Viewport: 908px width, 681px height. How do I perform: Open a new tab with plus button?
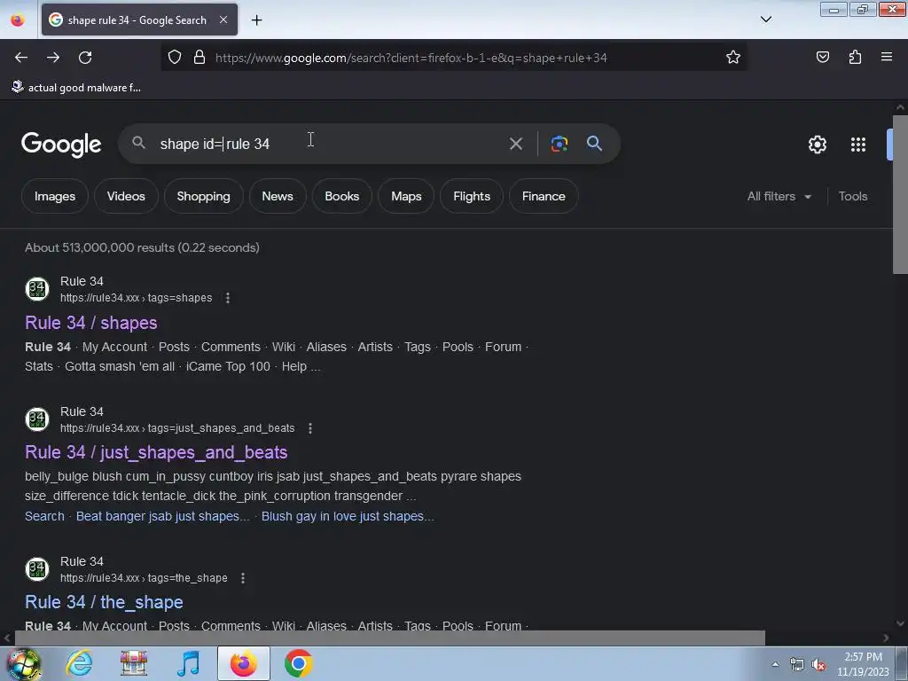(256, 20)
